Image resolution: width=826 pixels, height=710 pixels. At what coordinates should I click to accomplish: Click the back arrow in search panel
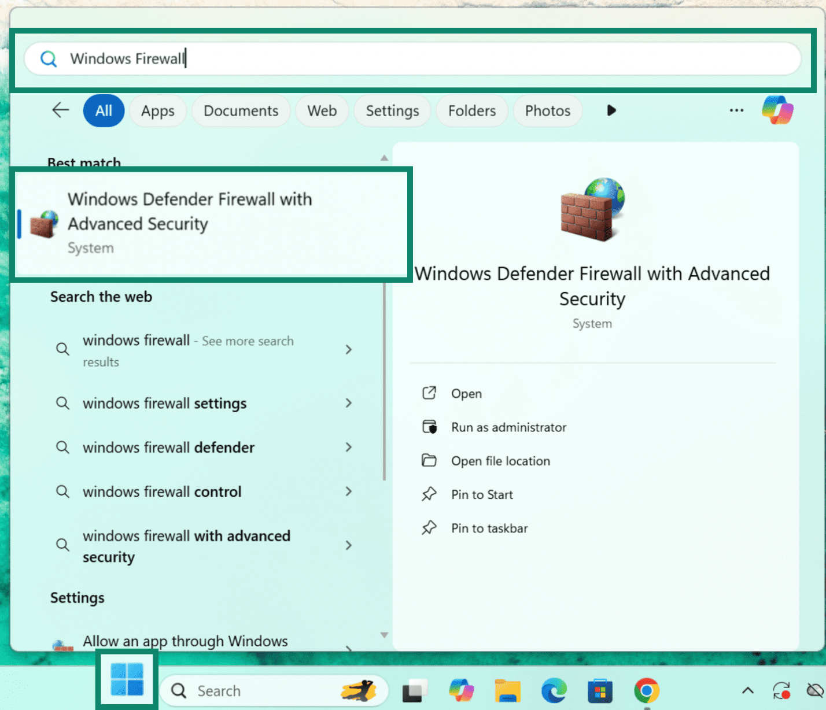tap(61, 110)
